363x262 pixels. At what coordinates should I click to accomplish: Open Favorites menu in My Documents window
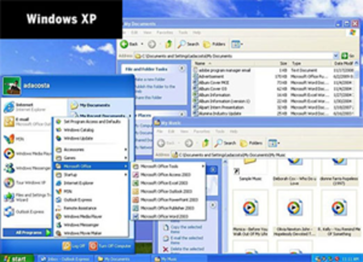click(x=165, y=33)
